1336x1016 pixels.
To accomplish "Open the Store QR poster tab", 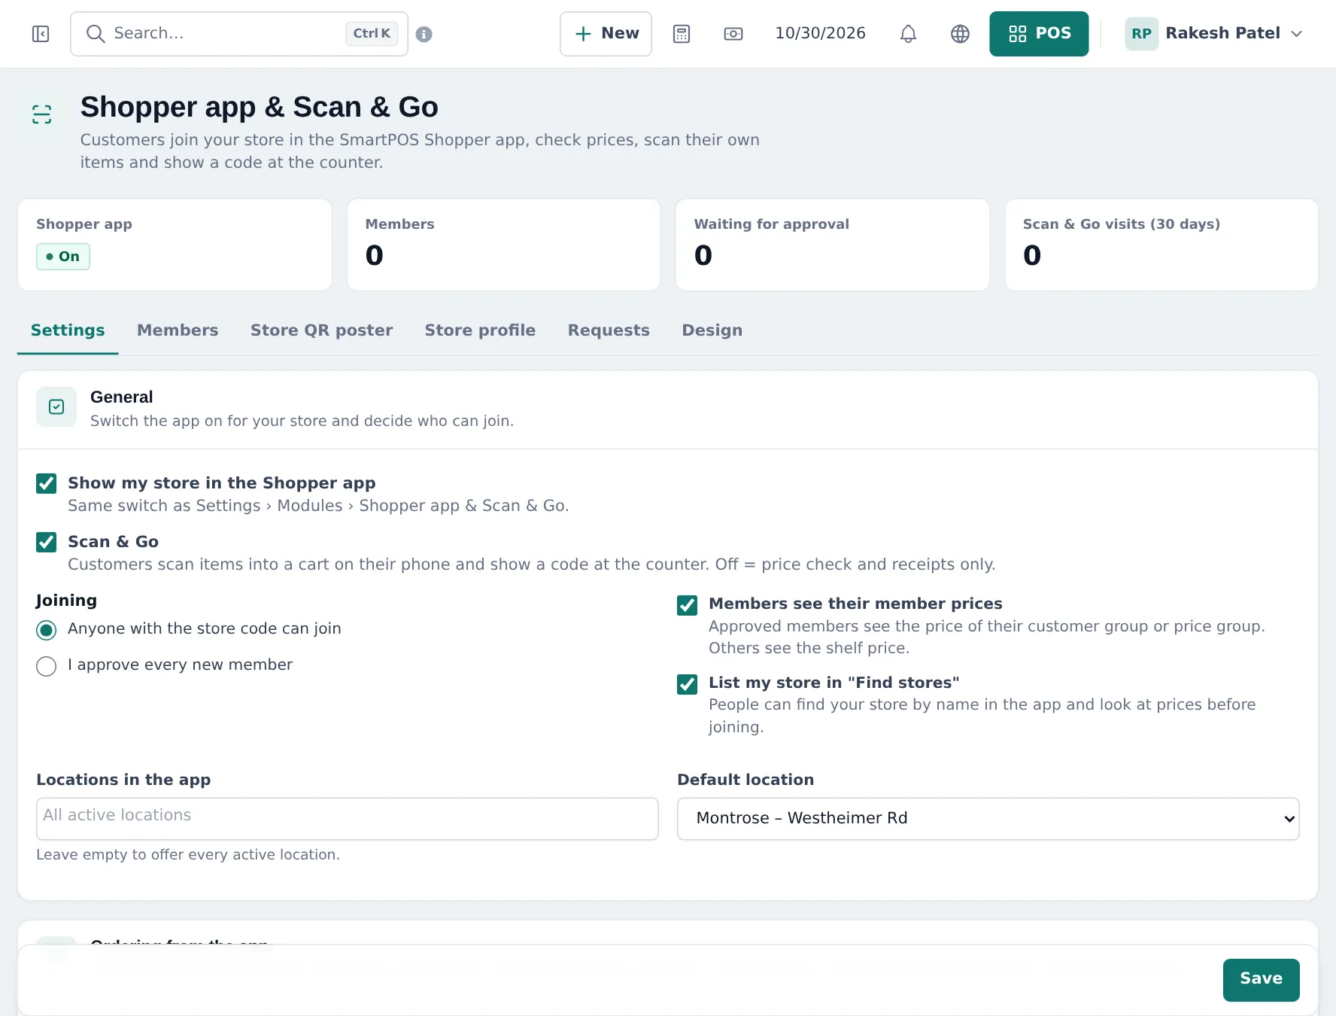I will 322,330.
